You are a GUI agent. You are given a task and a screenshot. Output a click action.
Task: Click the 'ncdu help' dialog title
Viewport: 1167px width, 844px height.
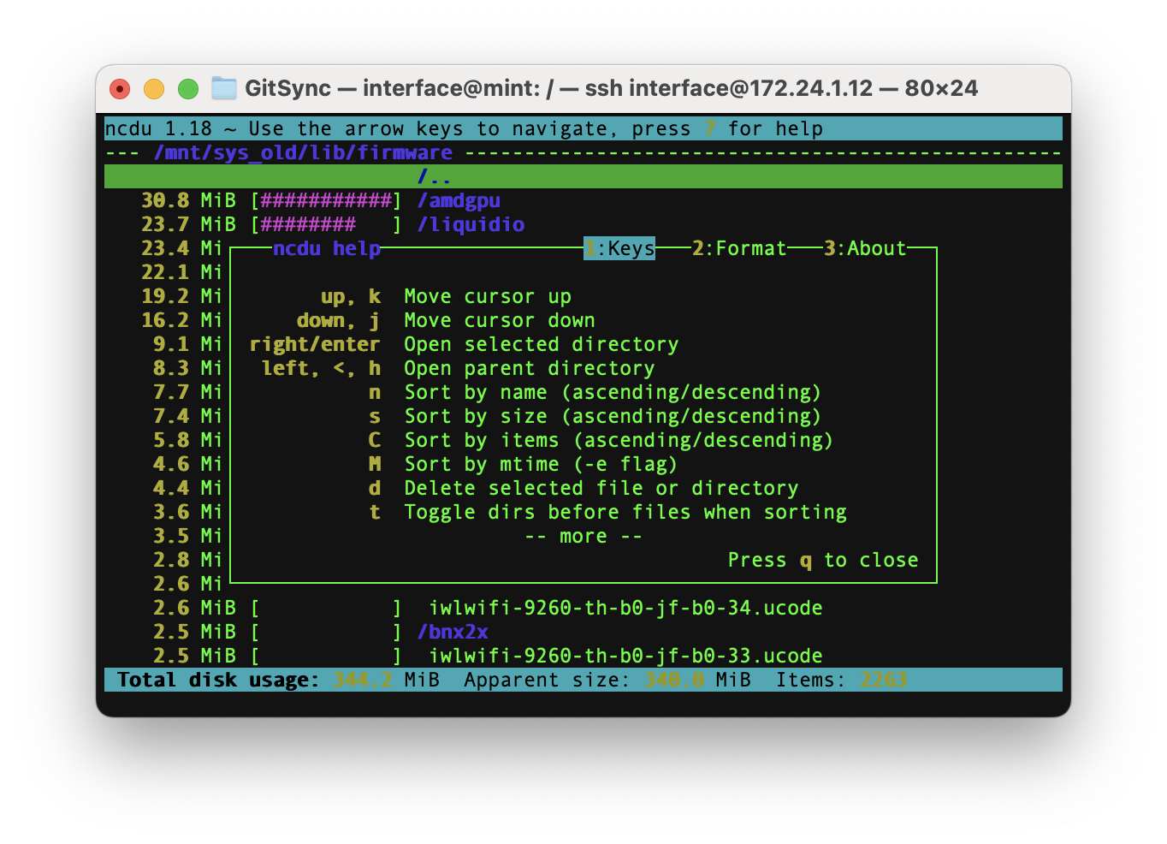tap(326, 248)
